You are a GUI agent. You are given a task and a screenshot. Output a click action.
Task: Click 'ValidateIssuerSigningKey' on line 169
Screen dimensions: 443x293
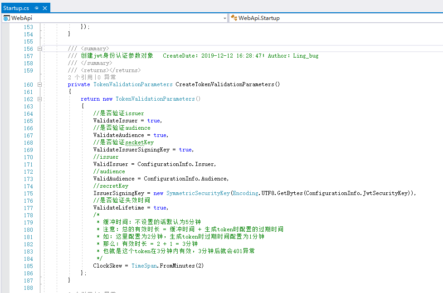click(x=131, y=150)
